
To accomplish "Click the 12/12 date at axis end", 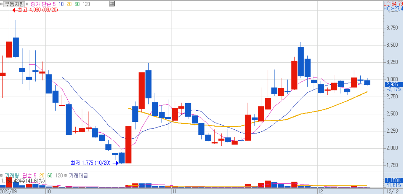I will click(392, 191).
